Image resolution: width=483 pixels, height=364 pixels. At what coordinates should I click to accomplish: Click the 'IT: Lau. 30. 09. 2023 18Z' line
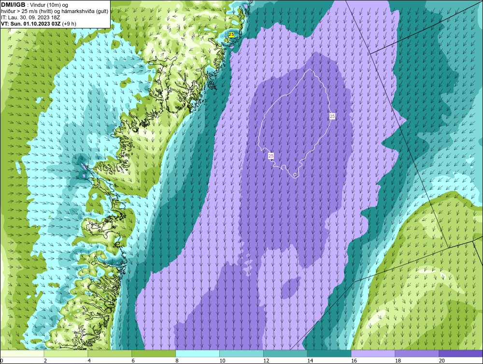pos(30,17)
